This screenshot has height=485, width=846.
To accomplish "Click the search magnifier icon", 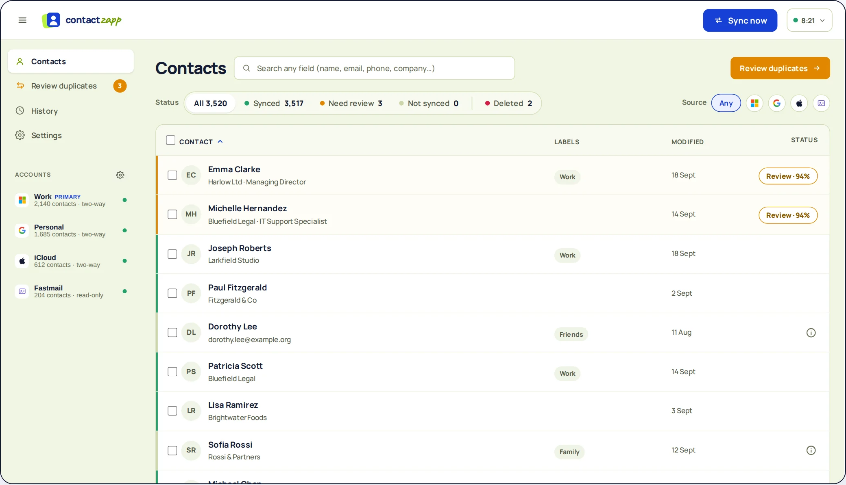I will pyautogui.click(x=246, y=68).
